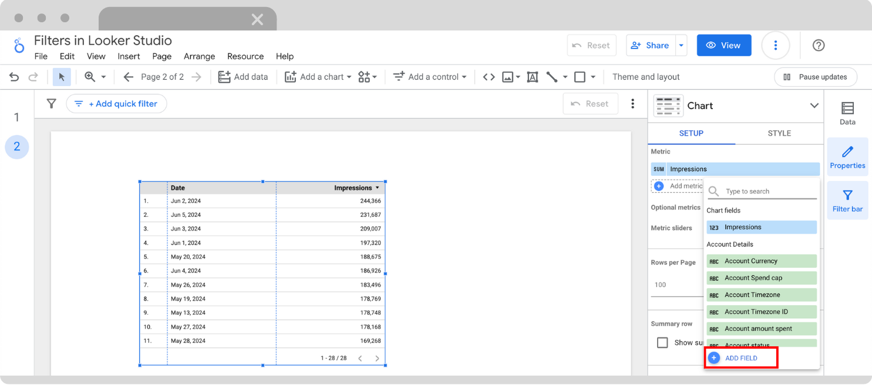Open the Resource menu

(x=245, y=56)
